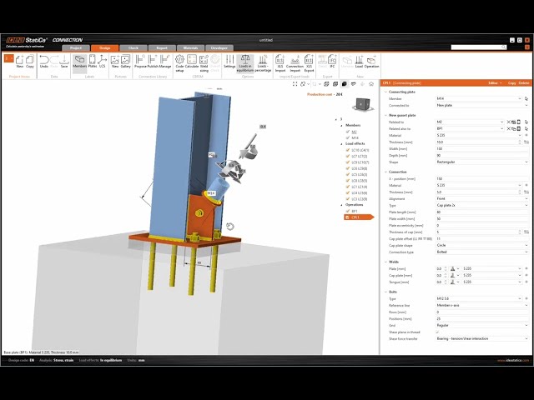Open the Member dropdown (M14)
Screen dimensions: 534x400
point(479,98)
